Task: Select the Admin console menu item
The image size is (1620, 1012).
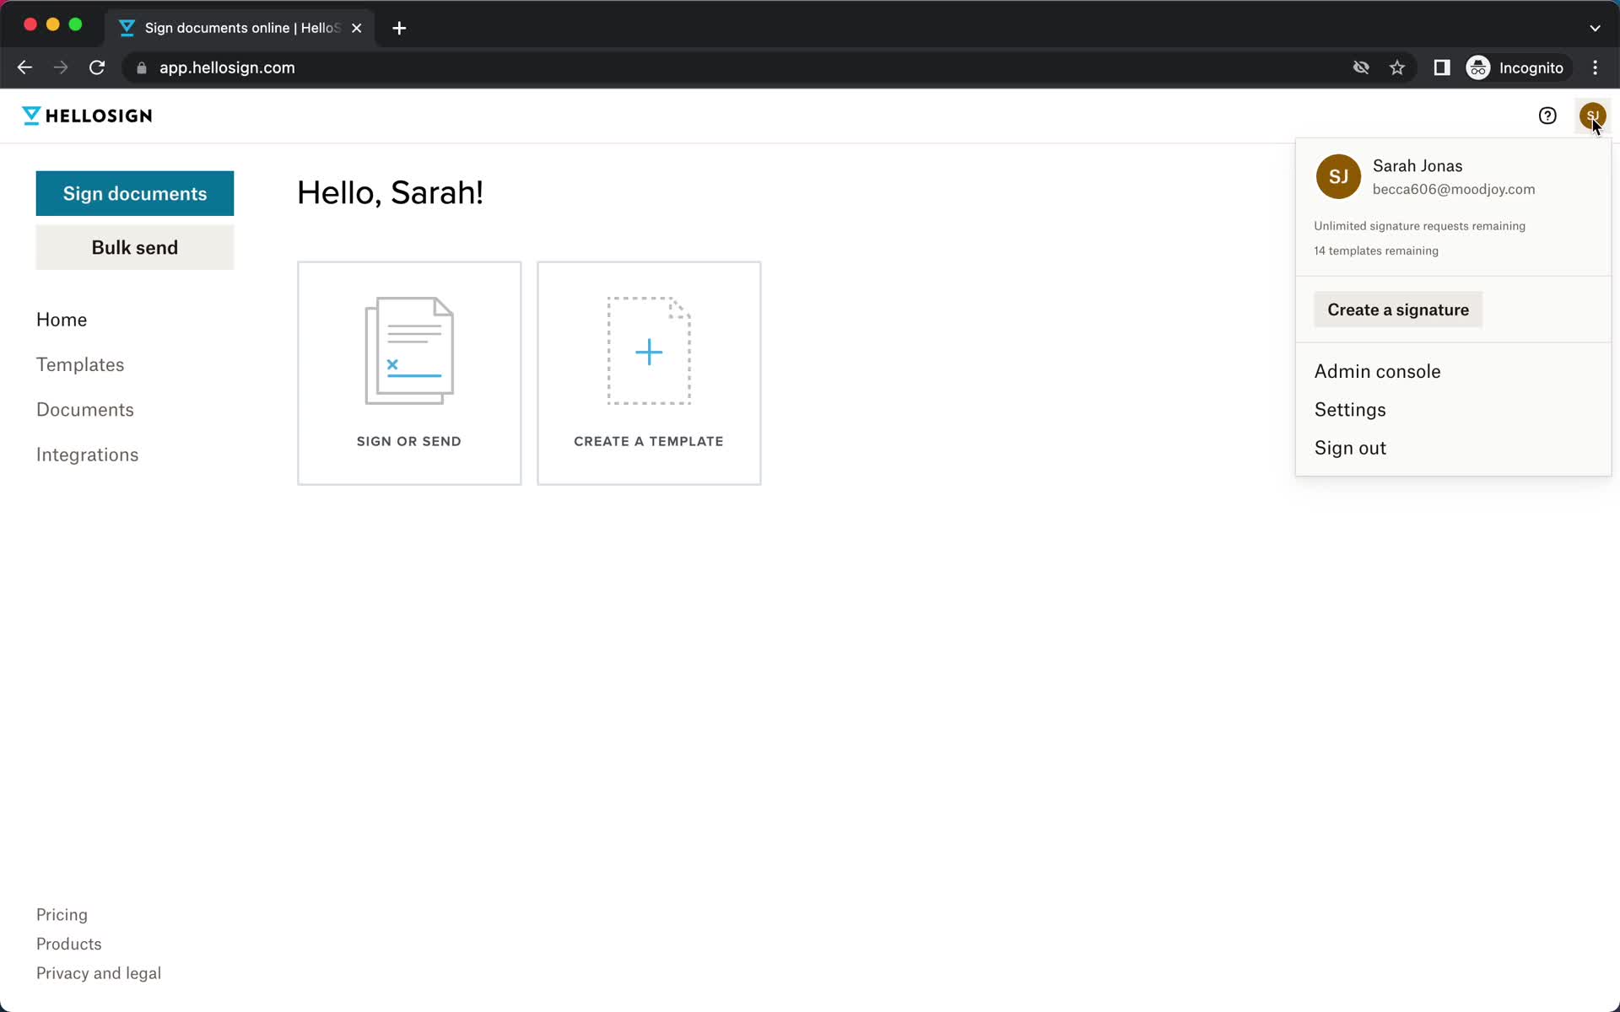Action: coord(1377,371)
